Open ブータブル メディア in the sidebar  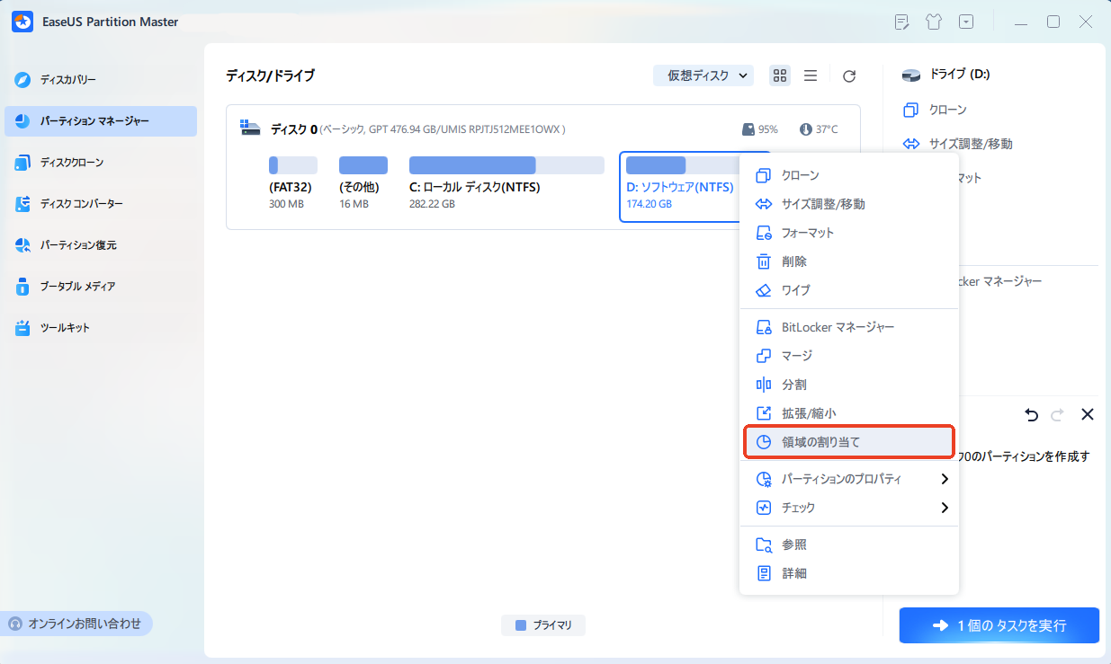pos(101,287)
